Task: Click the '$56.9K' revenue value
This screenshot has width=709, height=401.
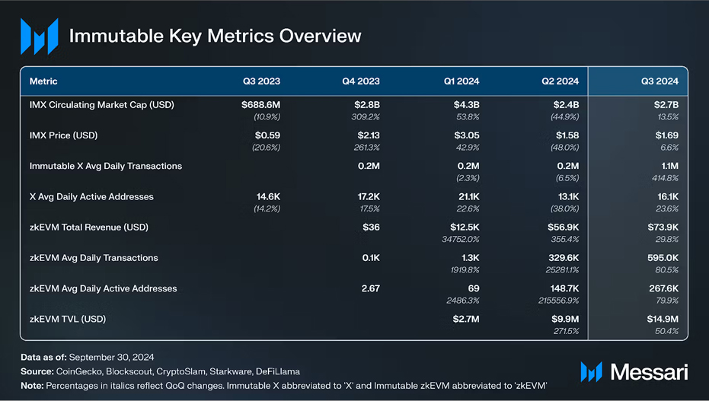Action: click(563, 228)
